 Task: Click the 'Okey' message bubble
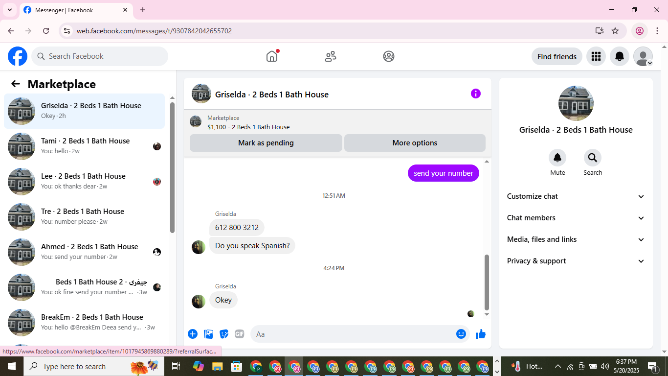(223, 300)
